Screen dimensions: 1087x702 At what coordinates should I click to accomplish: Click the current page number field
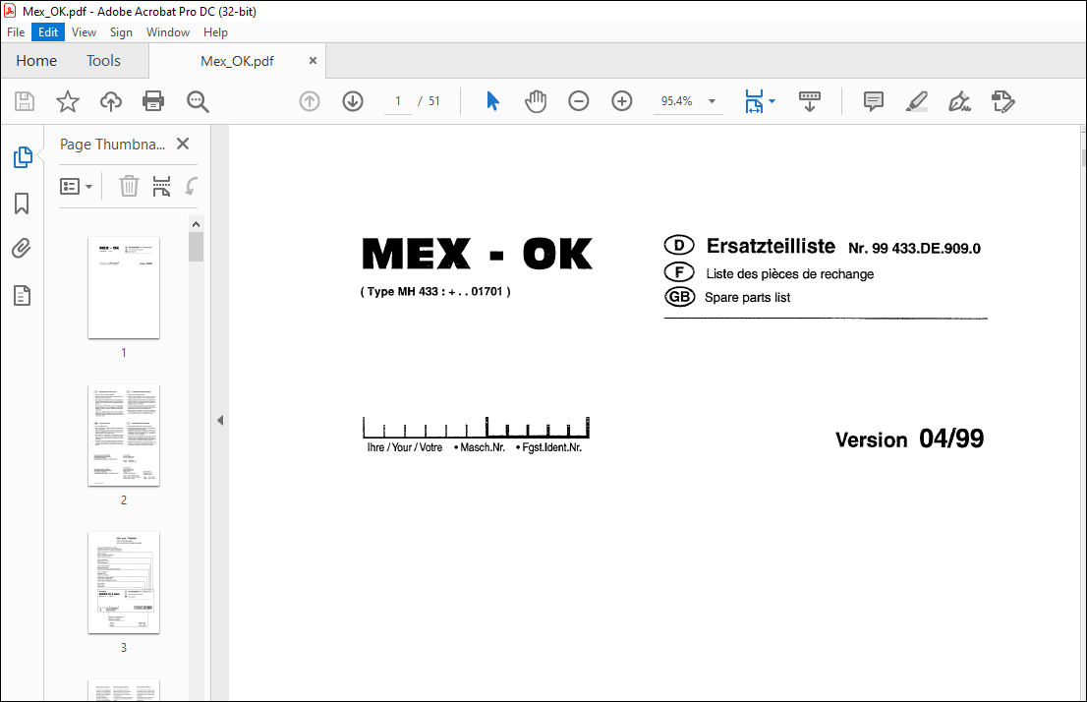[x=398, y=101]
